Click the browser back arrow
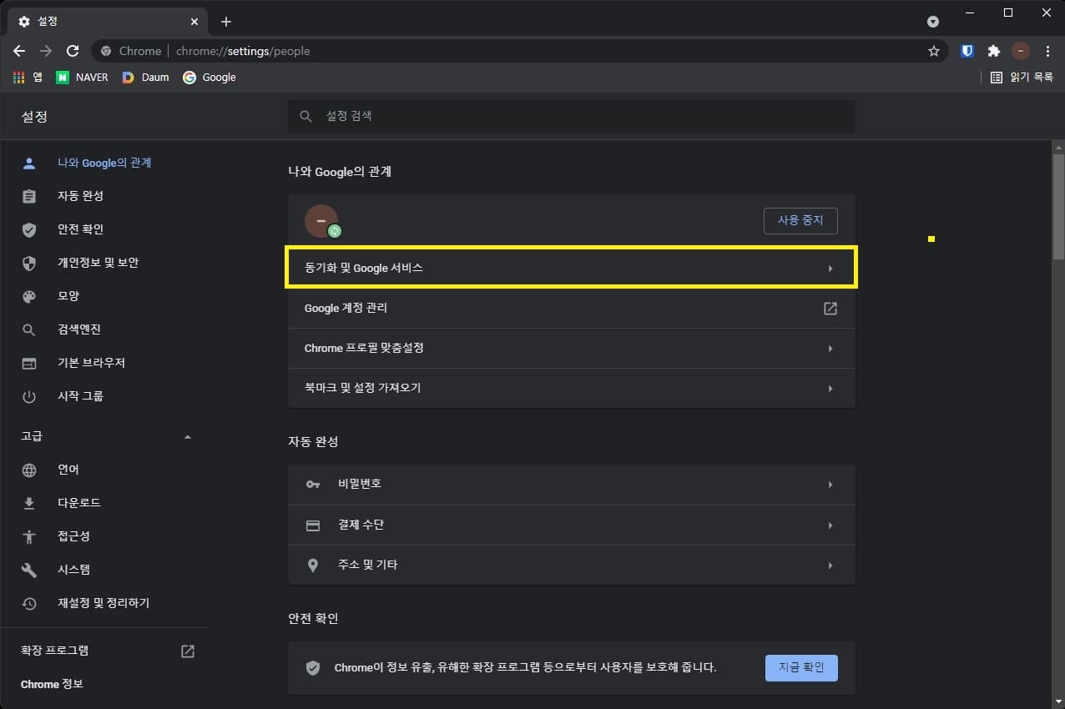This screenshot has width=1065, height=709. tap(19, 51)
